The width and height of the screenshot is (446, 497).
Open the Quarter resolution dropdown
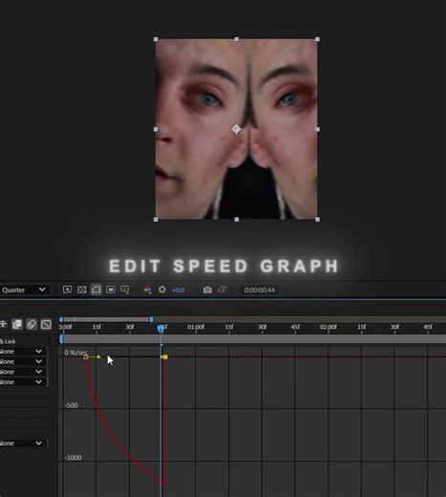click(24, 290)
